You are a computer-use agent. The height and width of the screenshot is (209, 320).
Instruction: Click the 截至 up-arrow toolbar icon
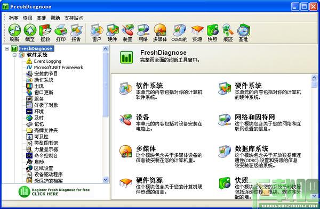tap(30, 33)
